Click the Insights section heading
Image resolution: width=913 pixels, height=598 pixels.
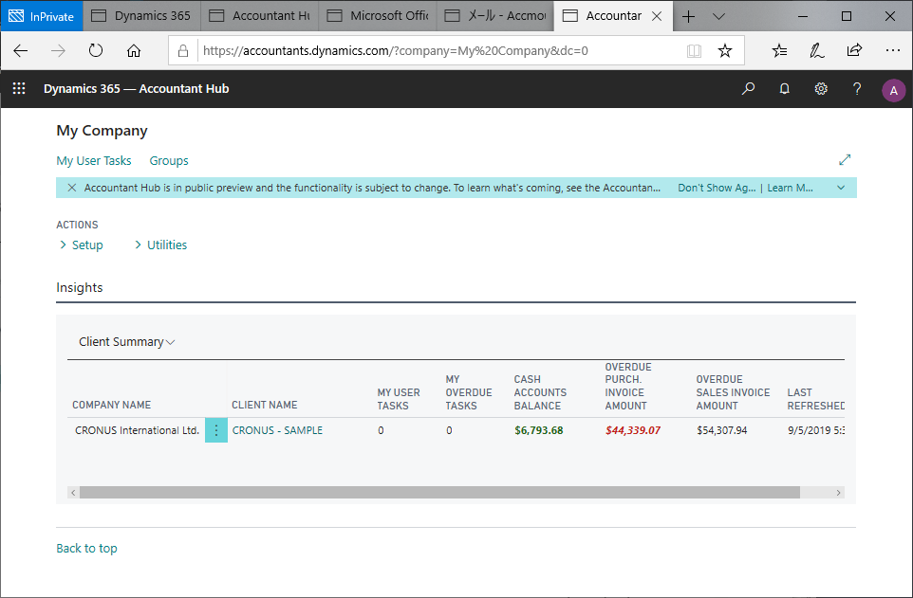(79, 287)
